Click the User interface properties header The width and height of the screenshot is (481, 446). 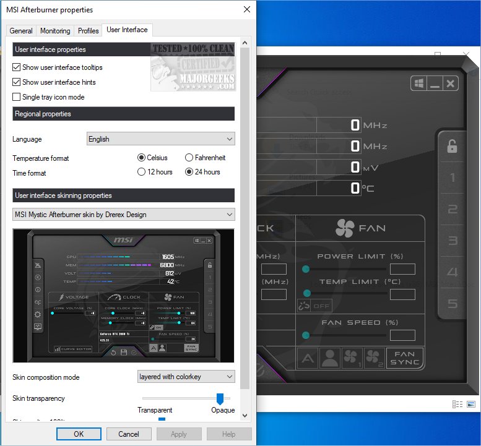point(124,49)
